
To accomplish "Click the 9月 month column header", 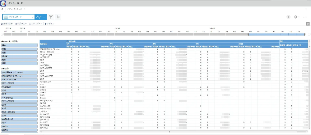I will click(x=216, y=44).
